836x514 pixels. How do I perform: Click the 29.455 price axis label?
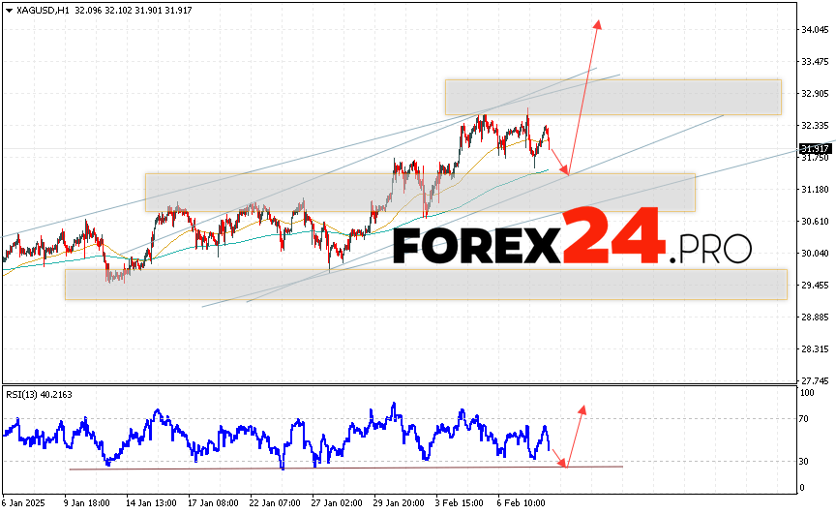816,286
